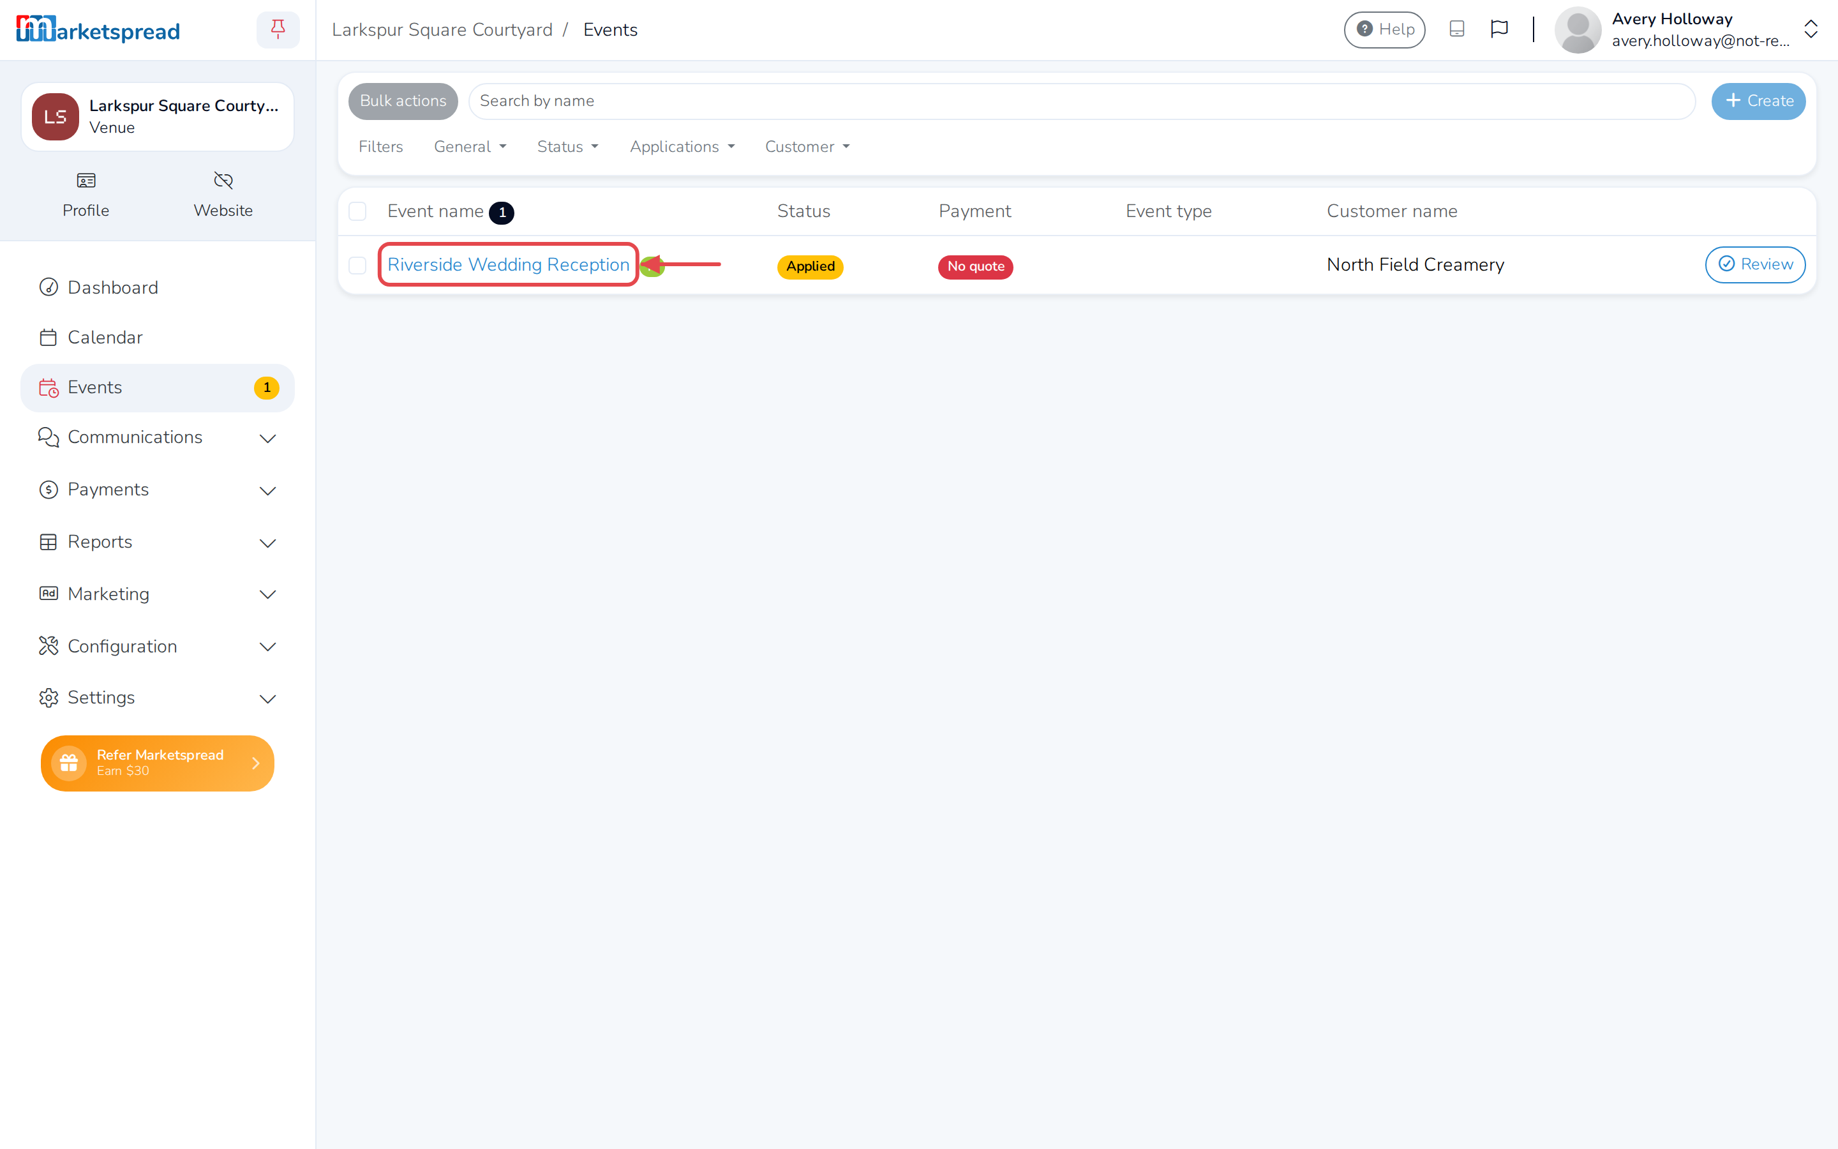Open the Customer filter dropdown
This screenshot has width=1838, height=1149.
click(807, 147)
